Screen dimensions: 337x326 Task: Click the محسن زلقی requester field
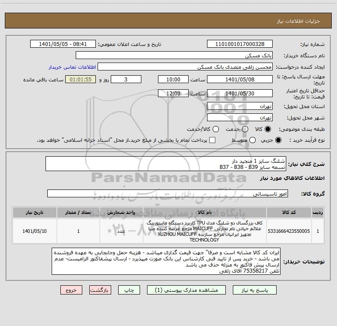(x=185, y=67)
